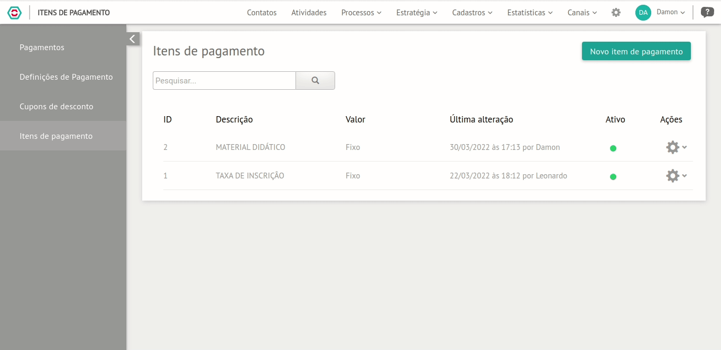
Task: Open the Cadastros dropdown menu
Action: pyautogui.click(x=472, y=12)
